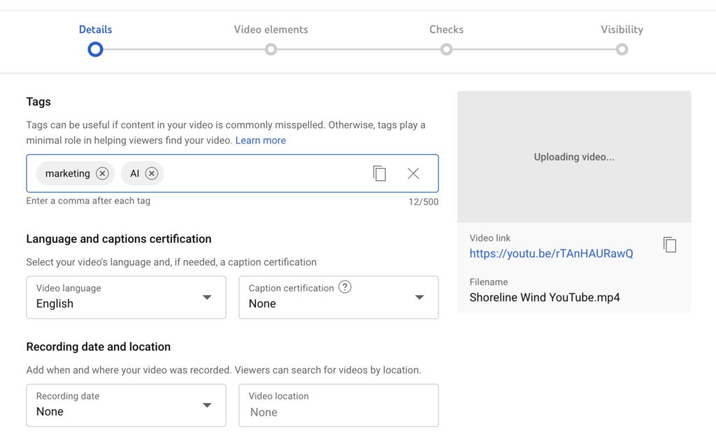This screenshot has height=447, width=716.
Task: Click the Checks step circle
Action: tap(446, 50)
